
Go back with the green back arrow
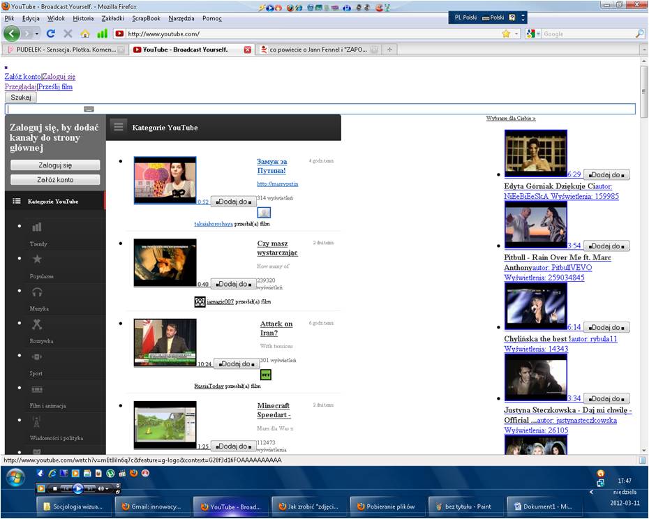[12, 33]
